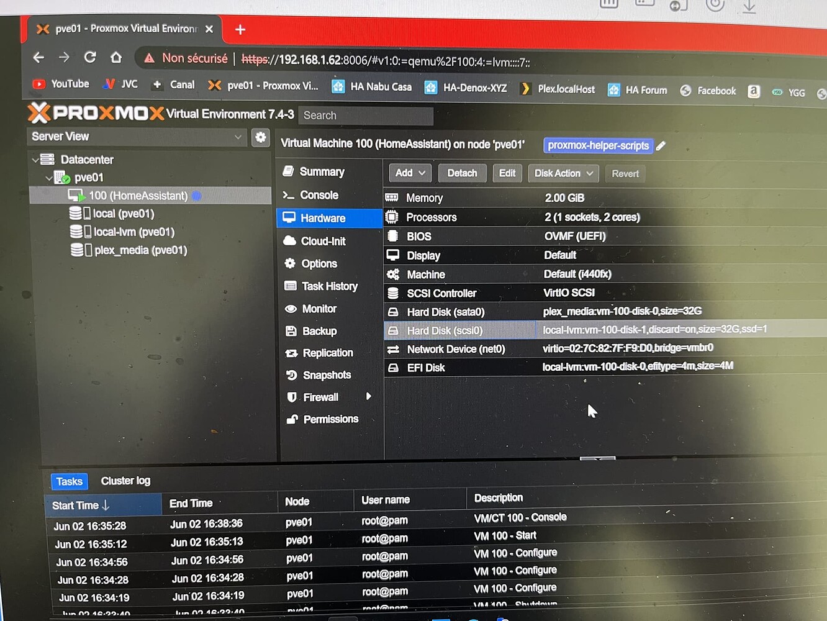Open the Cloud-Init settings

[x=323, y=241]
